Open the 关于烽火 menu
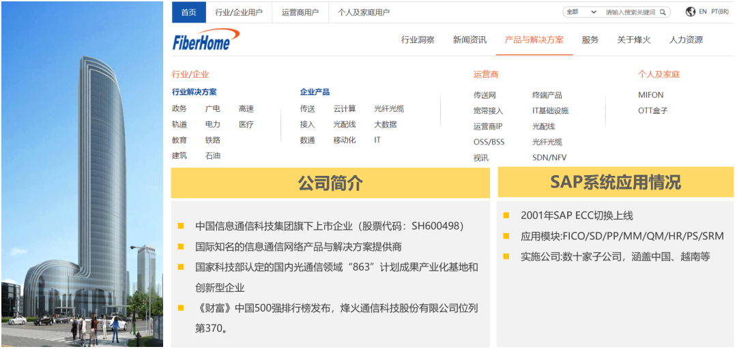The width and height of the screenshot is (737, 349). 633,40
